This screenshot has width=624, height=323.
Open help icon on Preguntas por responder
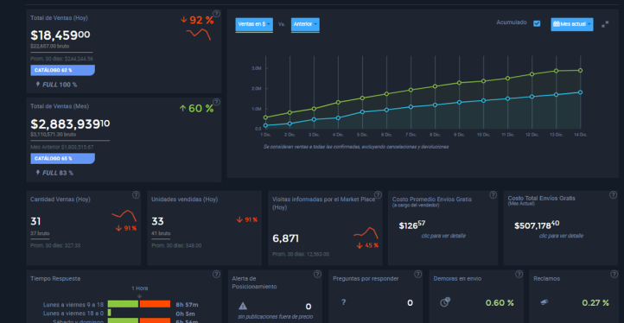tap(417, 274)
